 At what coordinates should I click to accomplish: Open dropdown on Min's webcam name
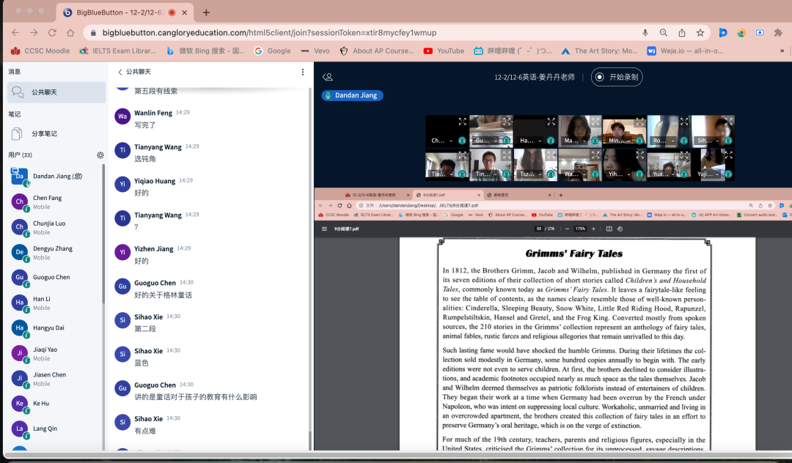(629, 141)
